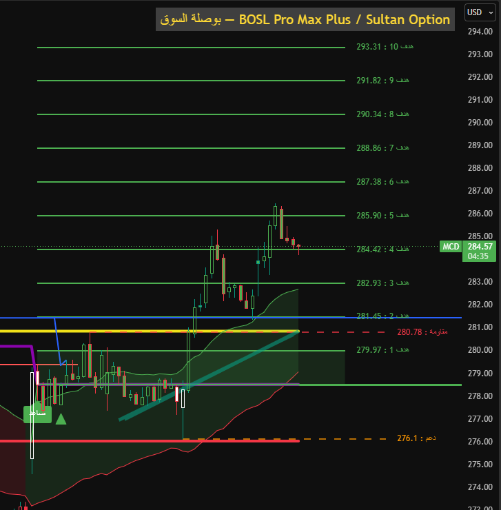Select the target 6 label 287.38
Viewport: 501px width, 510px height.
[382, 182]
